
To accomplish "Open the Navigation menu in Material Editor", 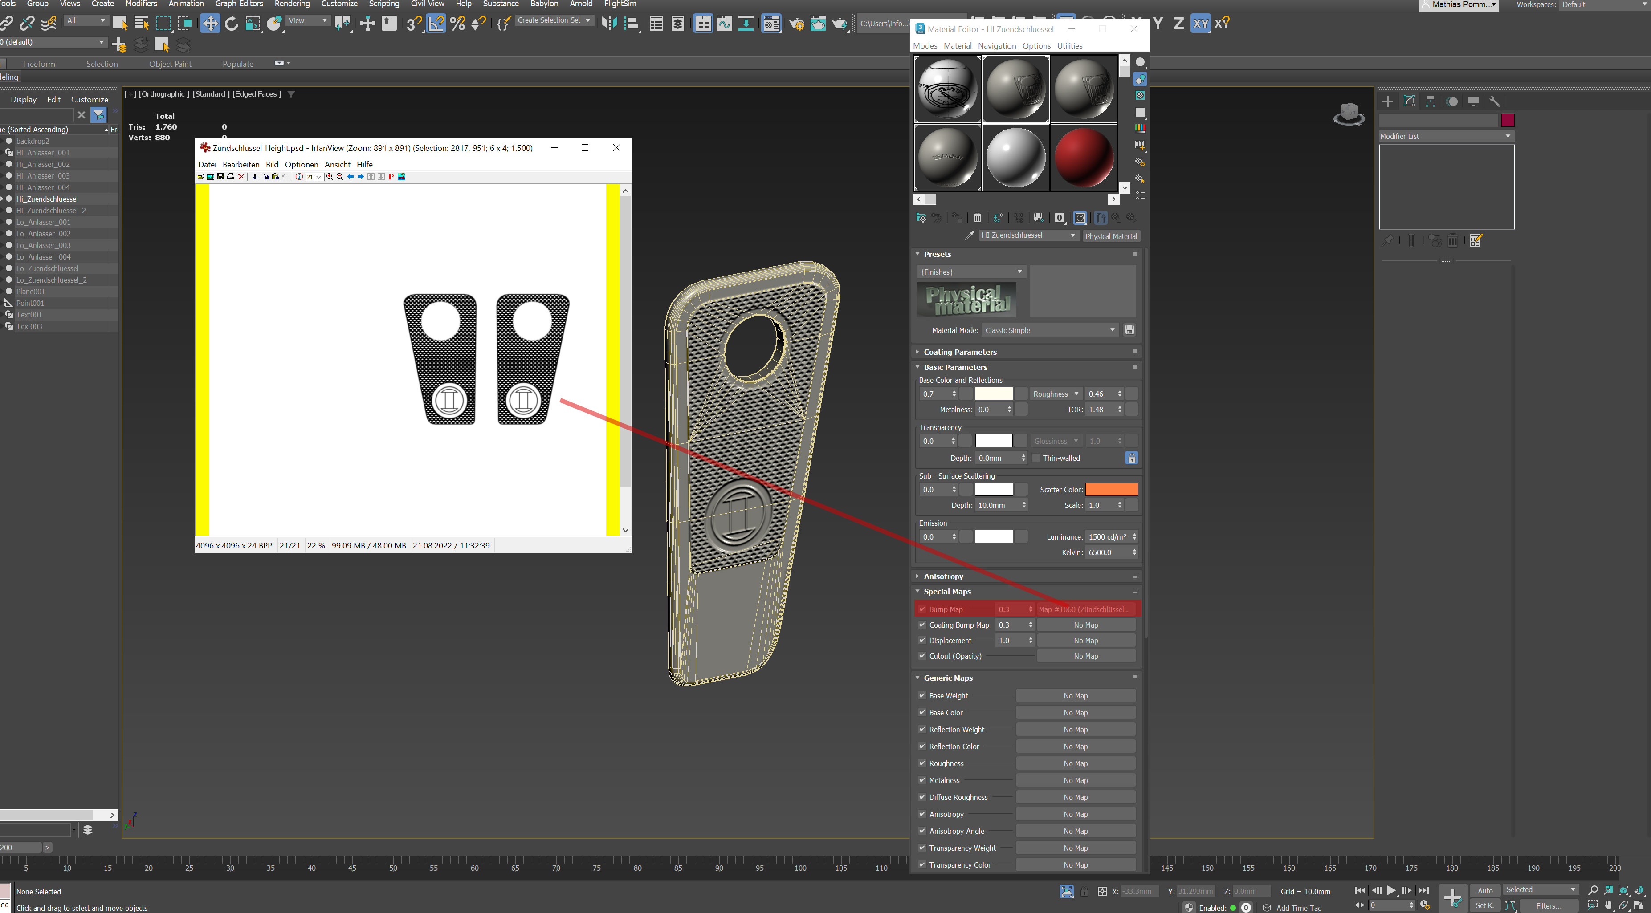I will click(x=997, y=45).
